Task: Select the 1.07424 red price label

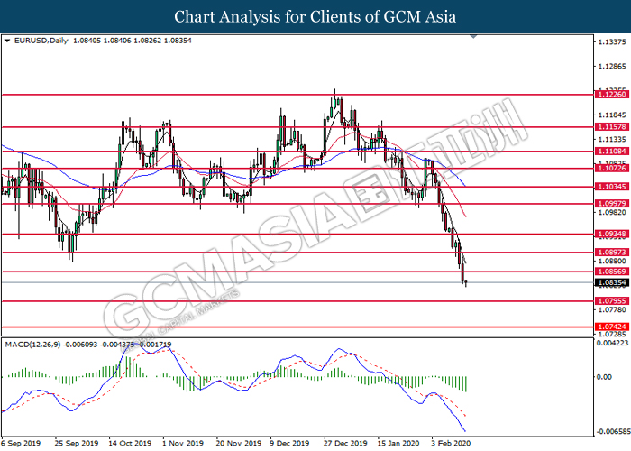Action: click(x=612, y=327)
